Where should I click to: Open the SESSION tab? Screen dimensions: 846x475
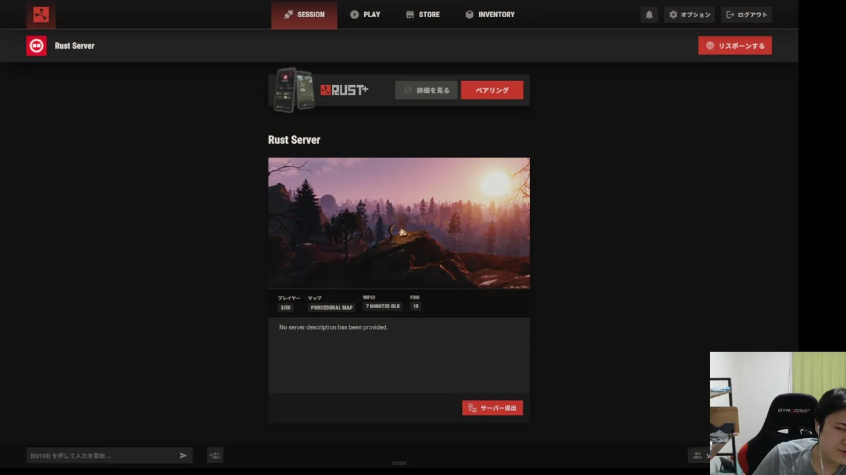click(x=304, y=15)
